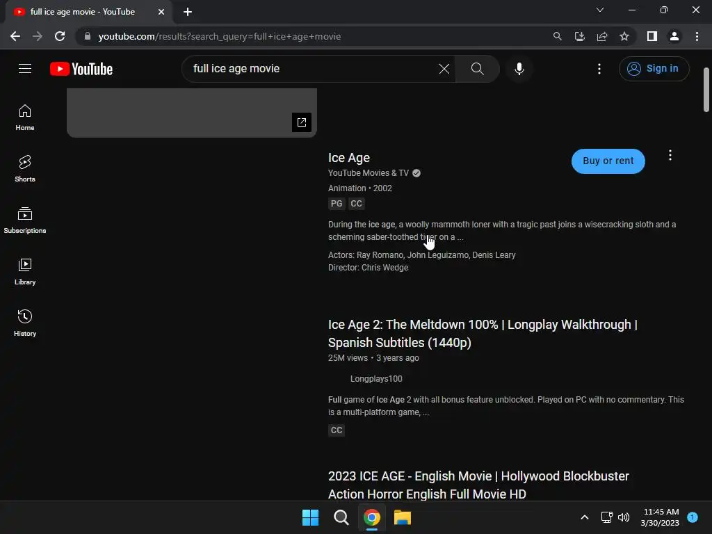Click the CC badge under Ice Age
The width and height of the screenshot is (712, 534).
357,204
